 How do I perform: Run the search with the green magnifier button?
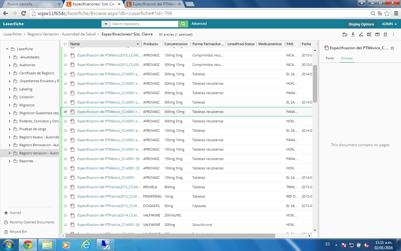(183, 24)
